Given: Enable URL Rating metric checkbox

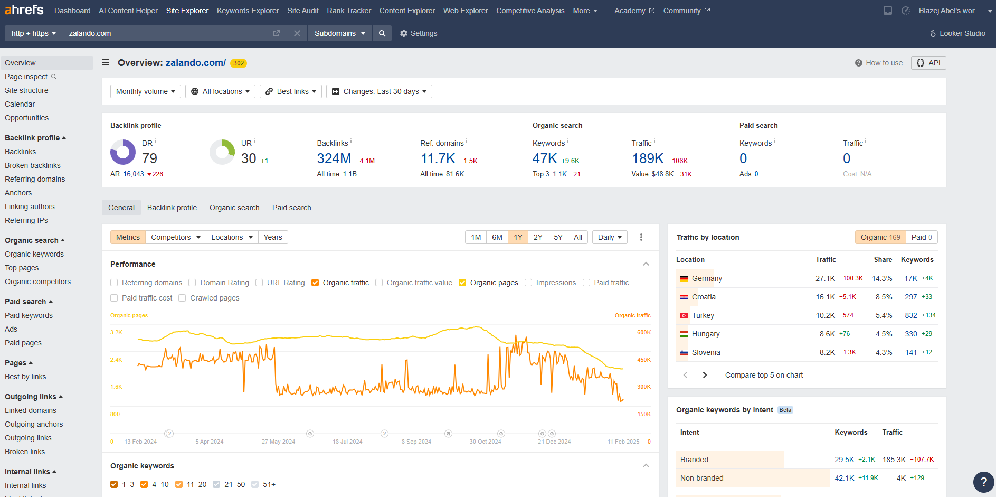Looking at the screenshot, I should 259,283.
